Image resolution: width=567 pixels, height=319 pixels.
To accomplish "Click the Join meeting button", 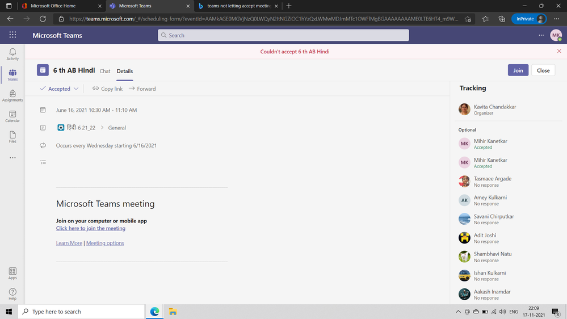I will coord(518,70).
